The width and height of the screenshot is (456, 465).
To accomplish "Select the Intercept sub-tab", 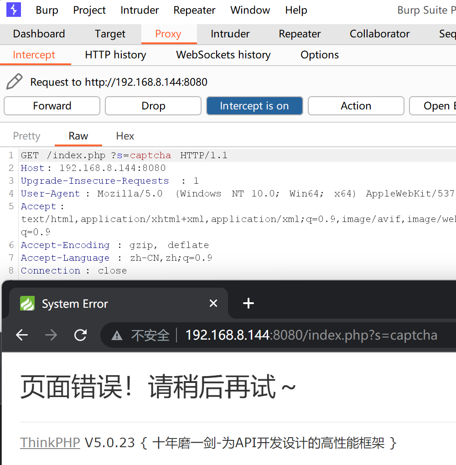I will tap(34, 55).
